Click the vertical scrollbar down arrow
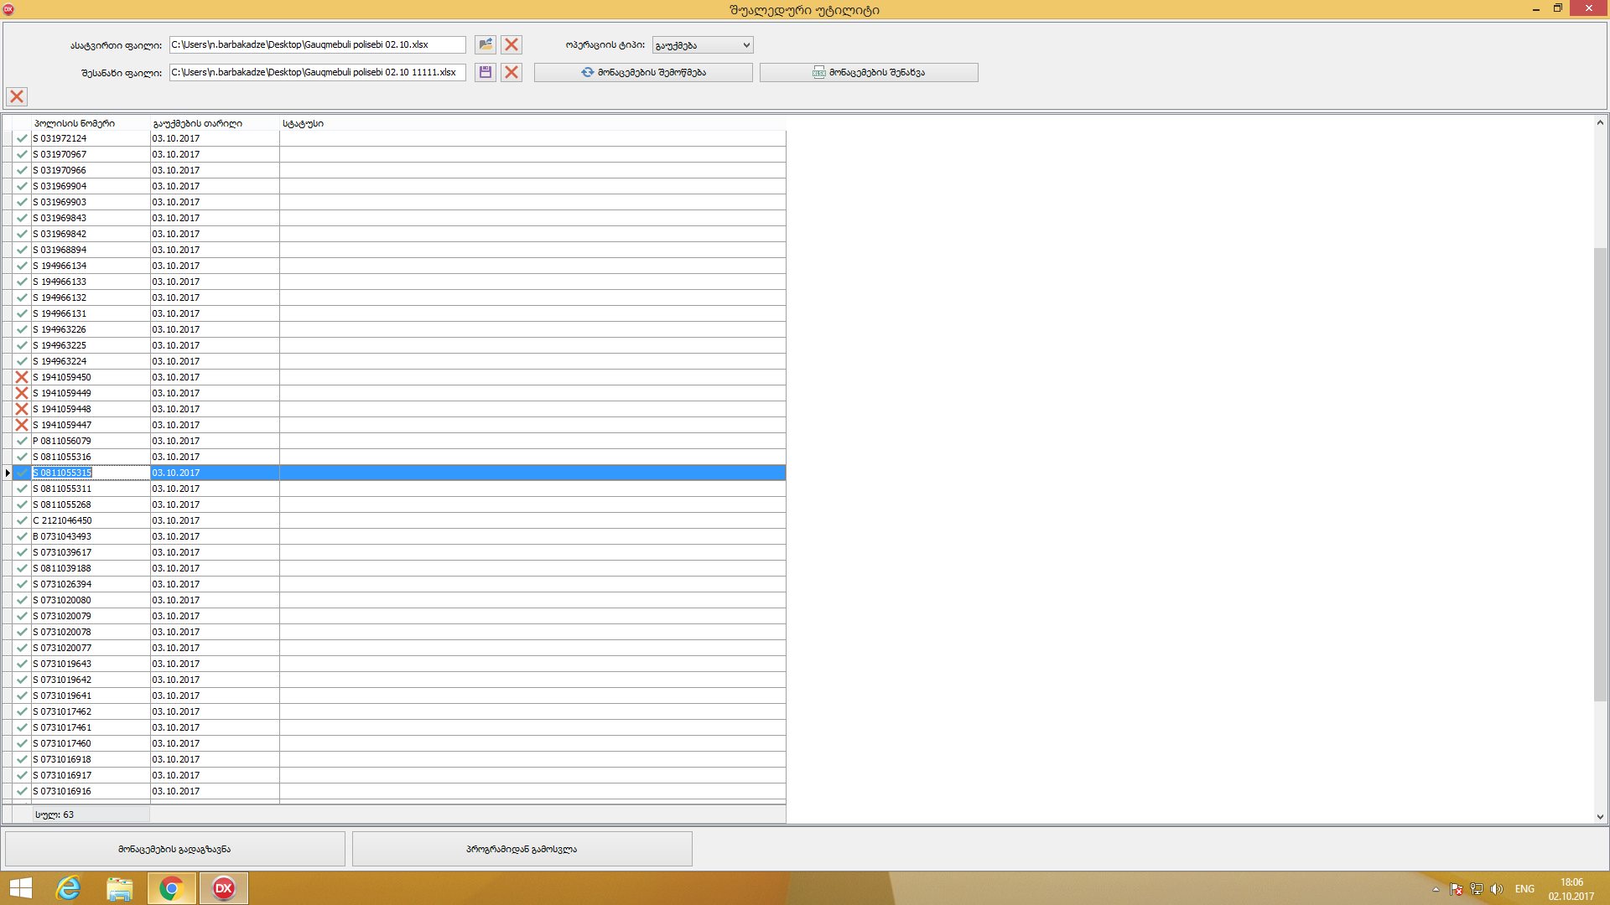The image size is (1610, 905). 1600,816
